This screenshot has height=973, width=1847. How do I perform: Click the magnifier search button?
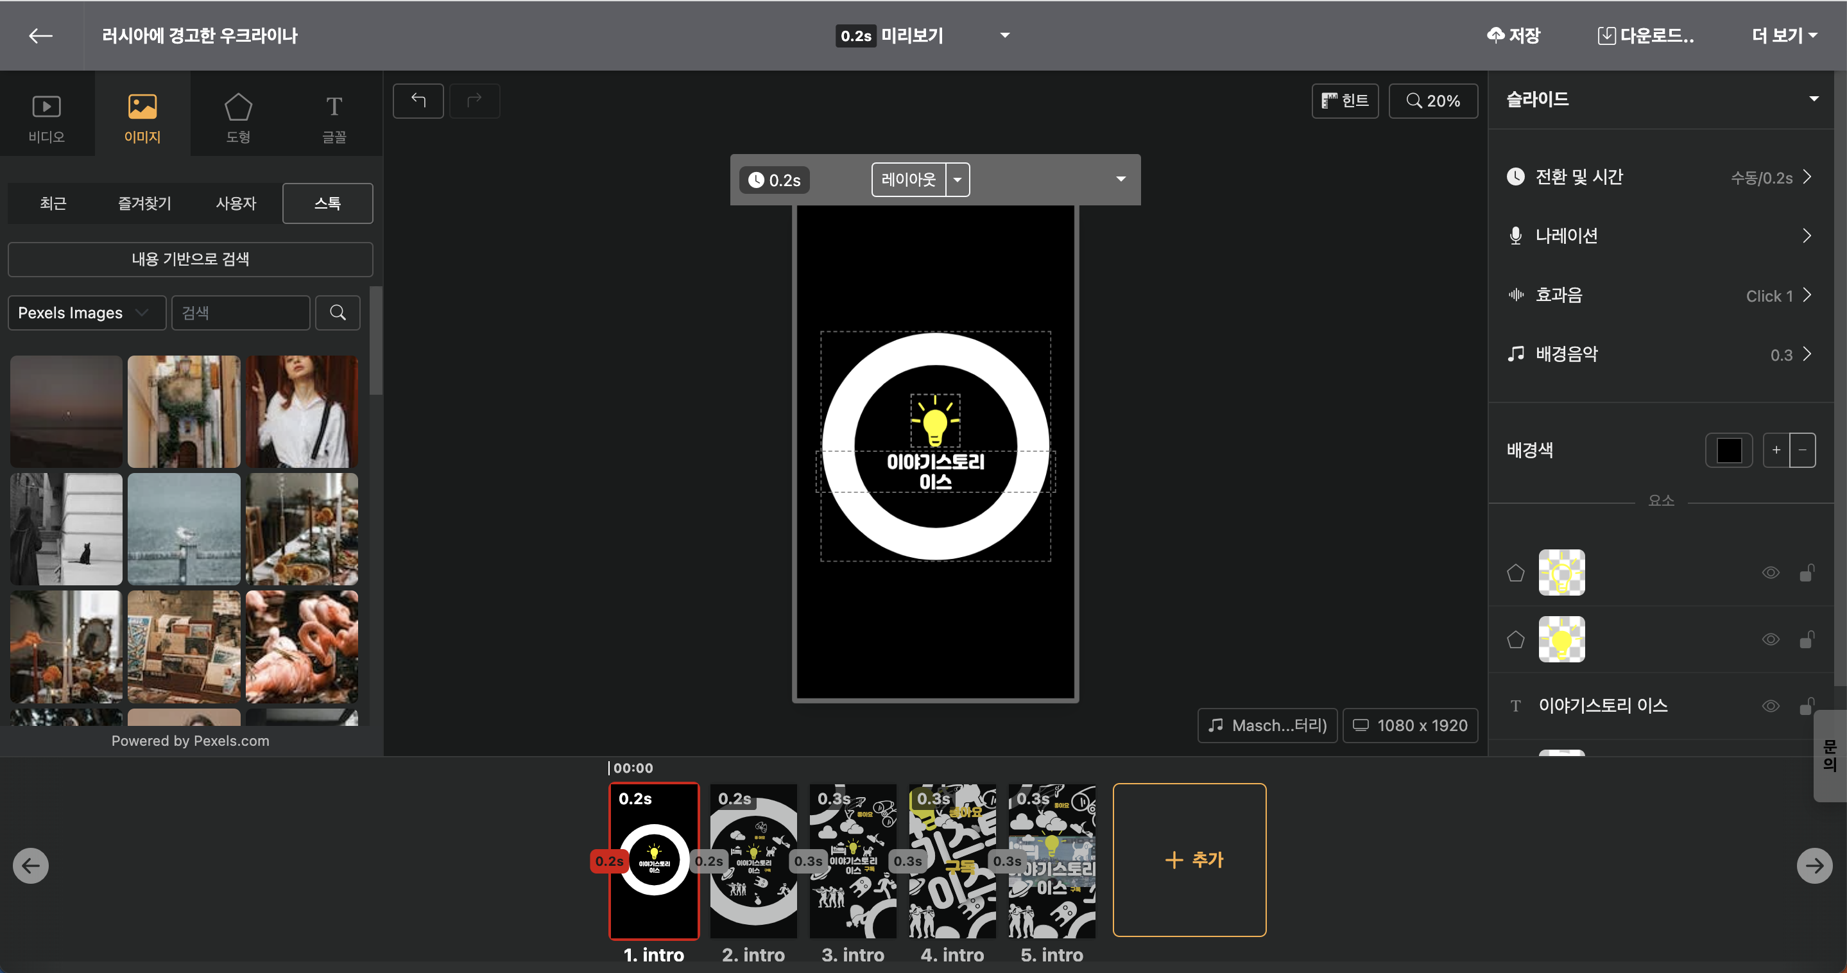pos(338,313)
